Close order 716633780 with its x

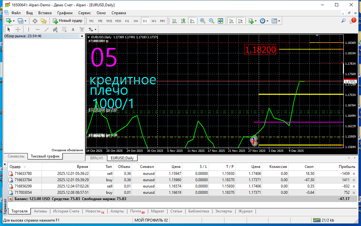(x=354, y=174)
